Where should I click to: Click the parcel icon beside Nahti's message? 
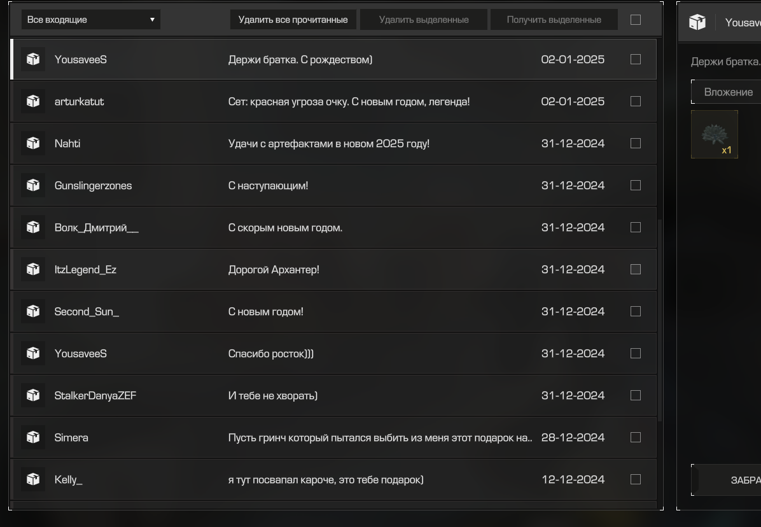point(33,143)
